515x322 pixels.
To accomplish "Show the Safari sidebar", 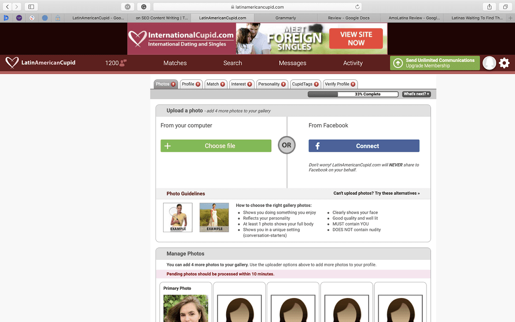I will click(31, 7).
